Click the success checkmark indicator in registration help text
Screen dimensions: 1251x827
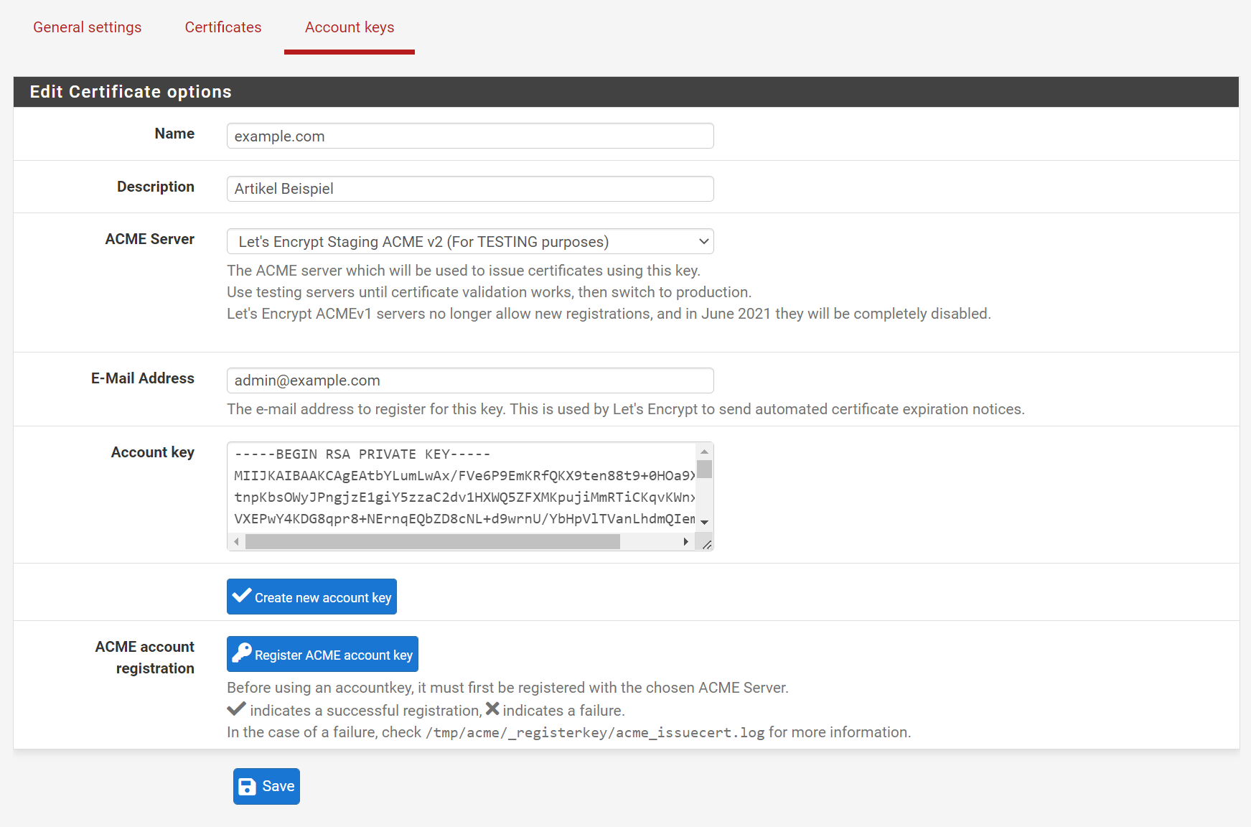pyautogui.click(x=235, y=709)
